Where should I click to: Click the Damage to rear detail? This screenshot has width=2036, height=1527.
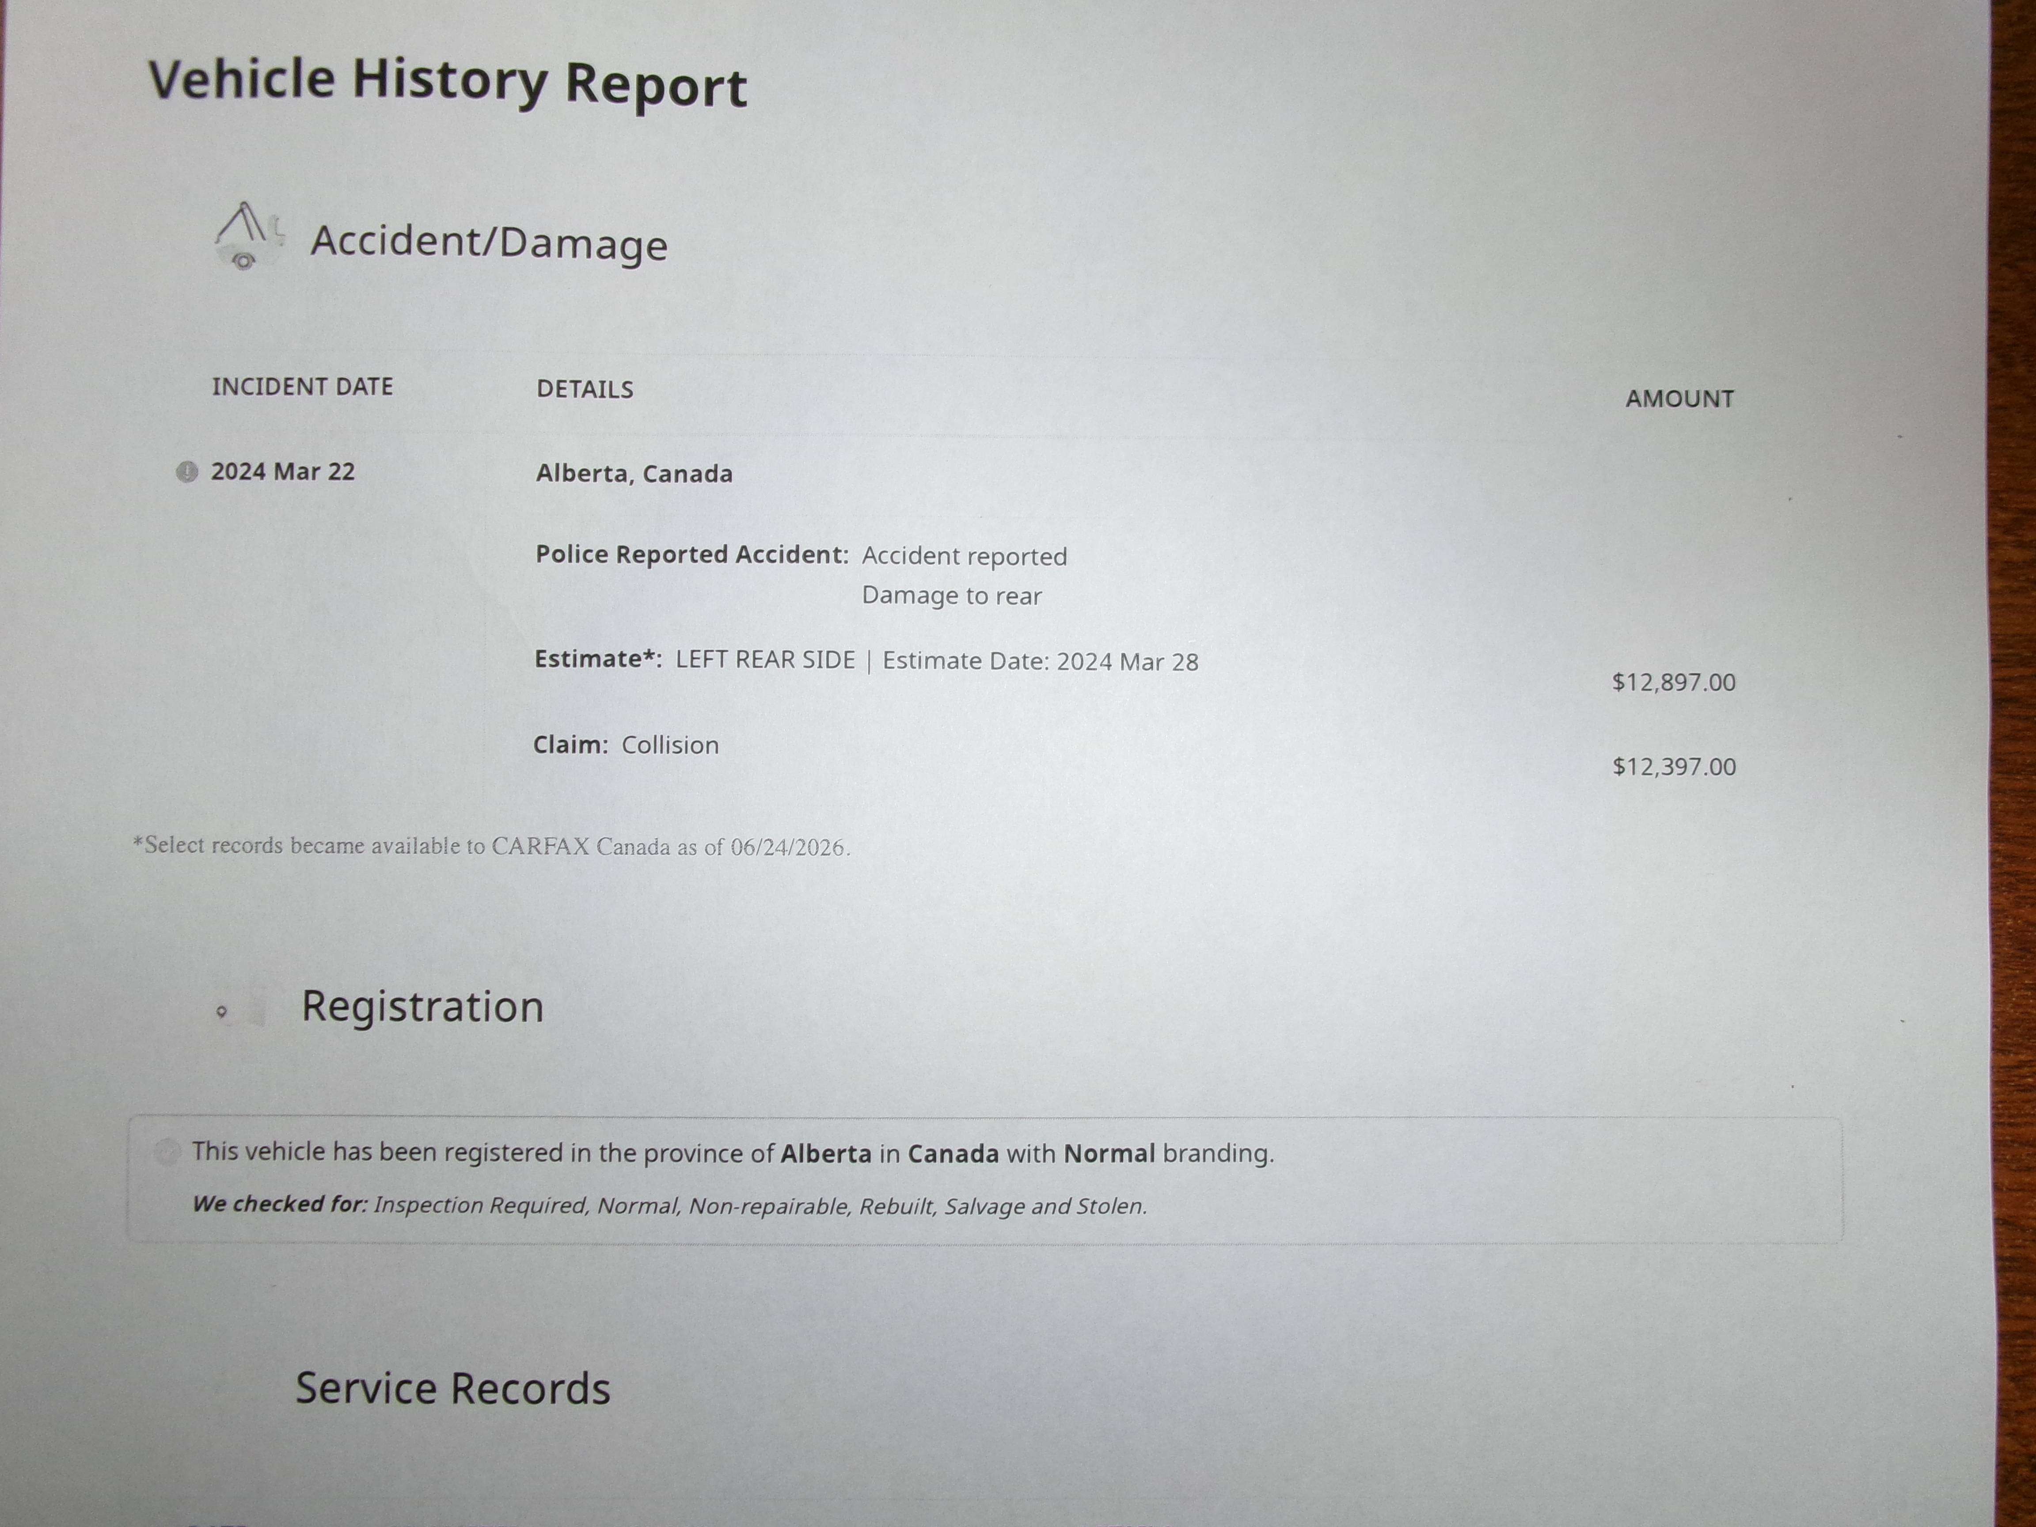(952, 596)
